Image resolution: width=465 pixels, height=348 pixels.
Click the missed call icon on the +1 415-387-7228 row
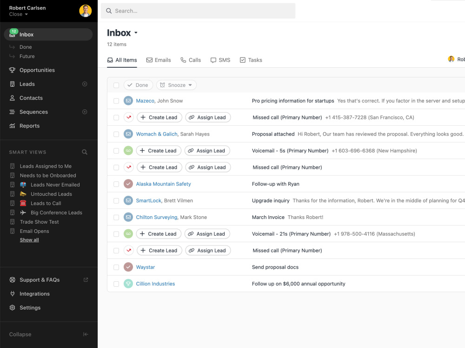[129, 117]
